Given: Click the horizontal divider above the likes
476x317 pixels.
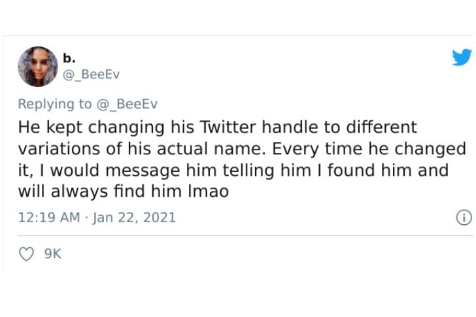Looking at the screenshot, I should coord(245,235).
